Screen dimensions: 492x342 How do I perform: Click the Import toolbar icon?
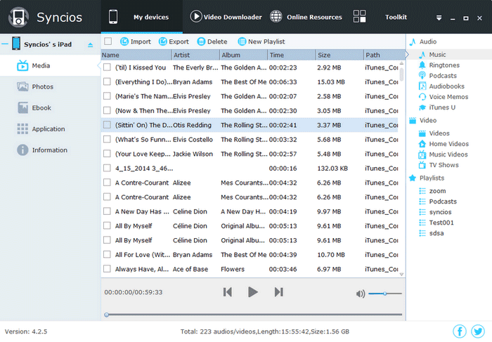pyautogui.click(x=124, y=41)
